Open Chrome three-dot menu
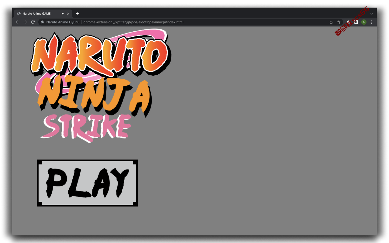 [x=371, y=22]
